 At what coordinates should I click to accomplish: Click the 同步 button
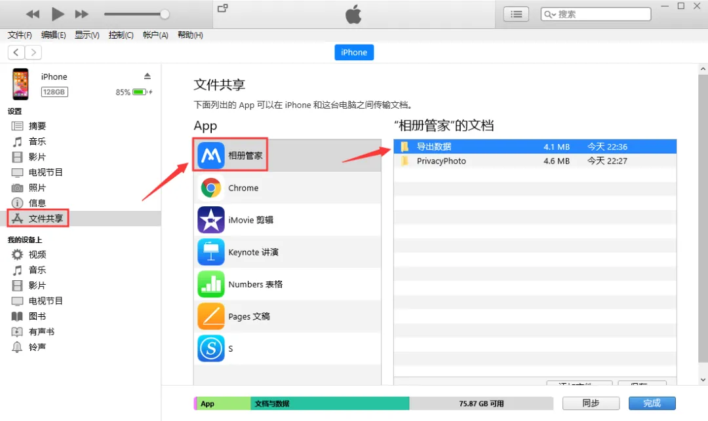tap(591, 403)
